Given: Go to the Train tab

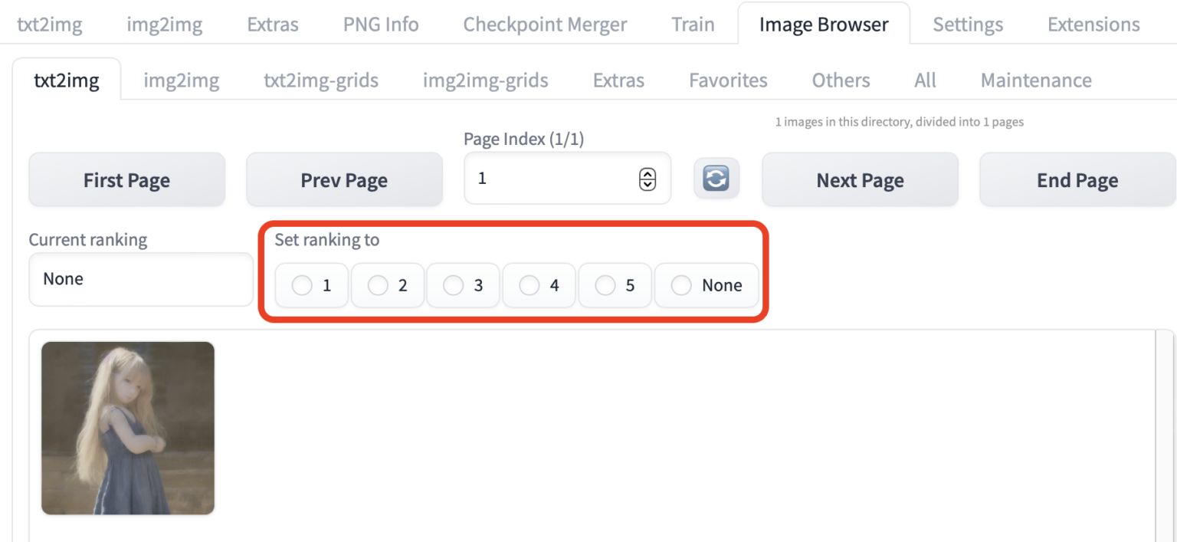Looking at the screenshot, I should click(692, 24).
